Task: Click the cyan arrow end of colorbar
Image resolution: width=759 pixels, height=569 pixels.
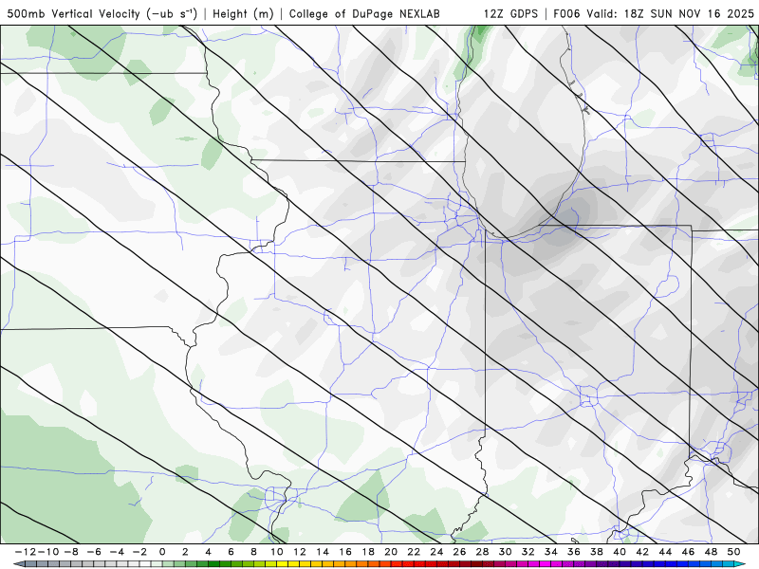Action: coord(741,564)
